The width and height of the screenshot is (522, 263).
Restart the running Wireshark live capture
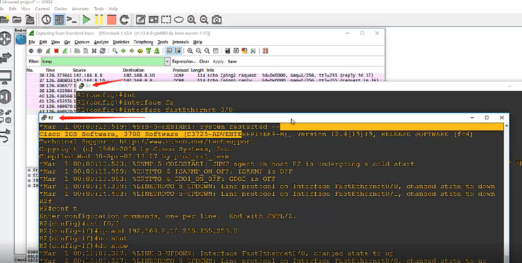coord(65,51)
